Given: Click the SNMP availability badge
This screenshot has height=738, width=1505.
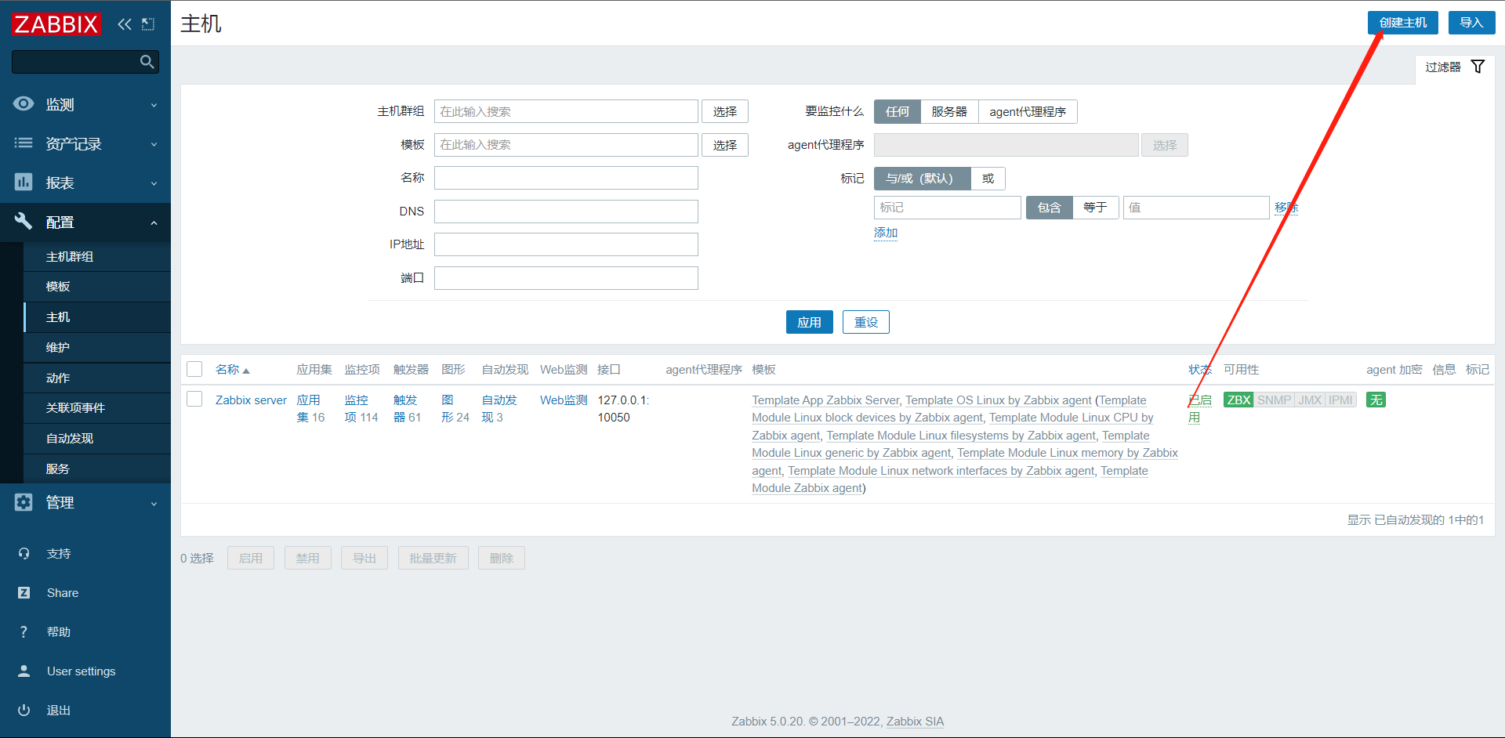Looking at the screenshot, I should (1275, 400).
